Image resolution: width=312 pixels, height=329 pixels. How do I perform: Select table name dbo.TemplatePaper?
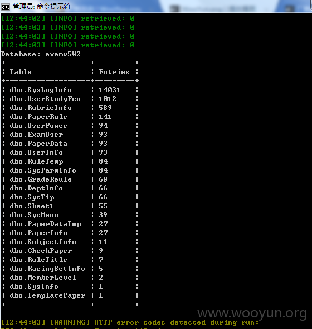47,295
